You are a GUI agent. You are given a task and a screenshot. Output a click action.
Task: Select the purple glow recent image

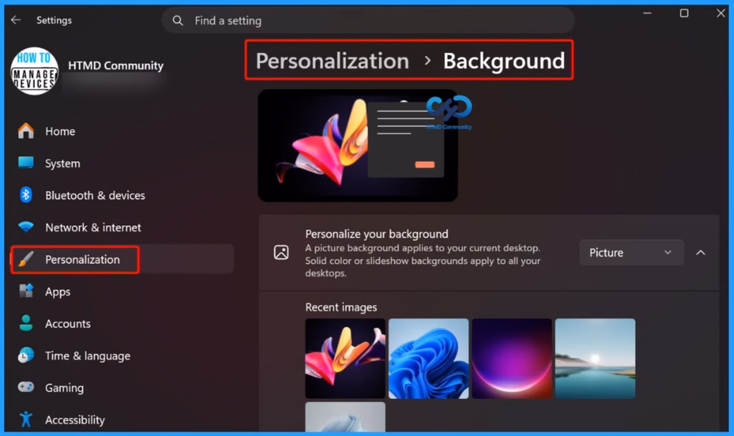click(x=512, y=359)
